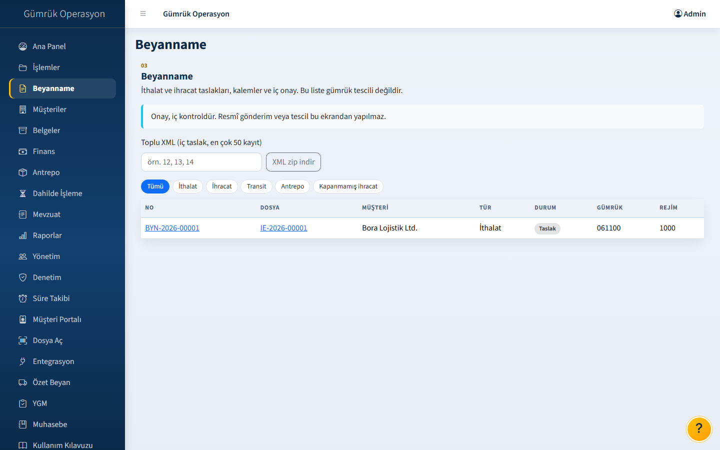Click the XML zip indir button
Screen dimensions: 720x450
coord(293,162)
